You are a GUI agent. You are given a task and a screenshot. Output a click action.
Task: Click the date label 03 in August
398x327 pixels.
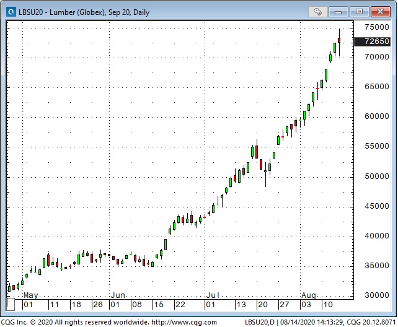tap(306, 305)
